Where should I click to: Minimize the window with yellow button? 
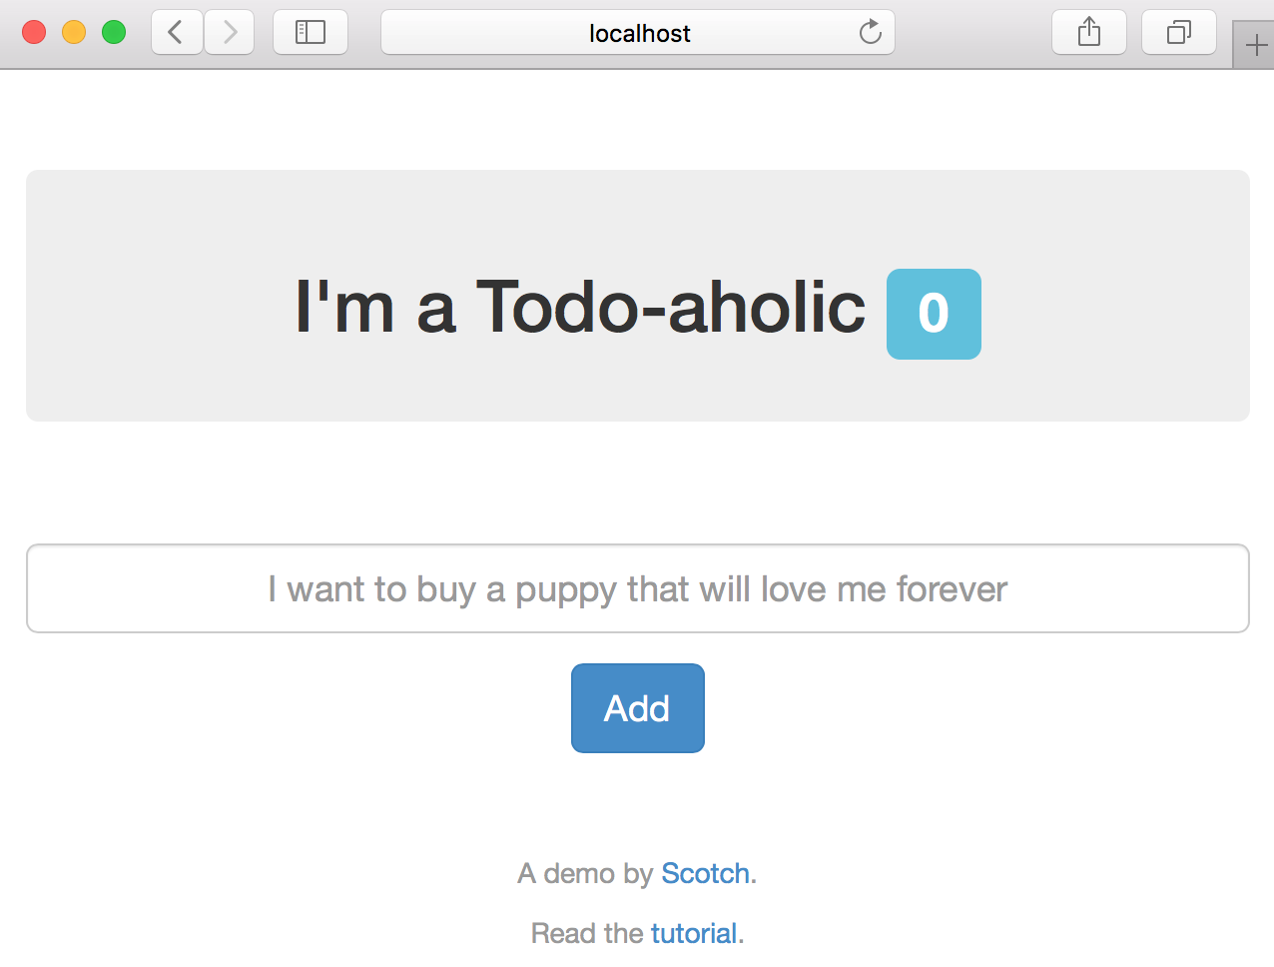coord(74,33)
